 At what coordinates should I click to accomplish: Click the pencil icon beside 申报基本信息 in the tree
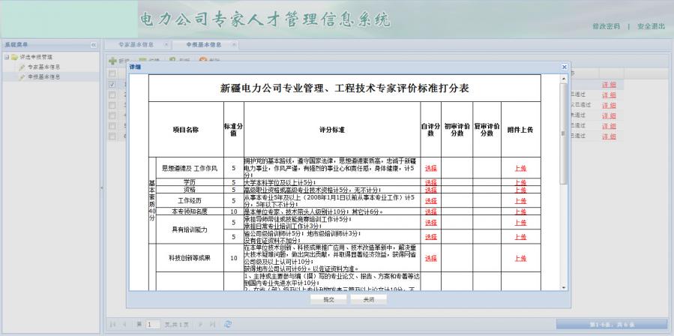[x=22, y=76]
